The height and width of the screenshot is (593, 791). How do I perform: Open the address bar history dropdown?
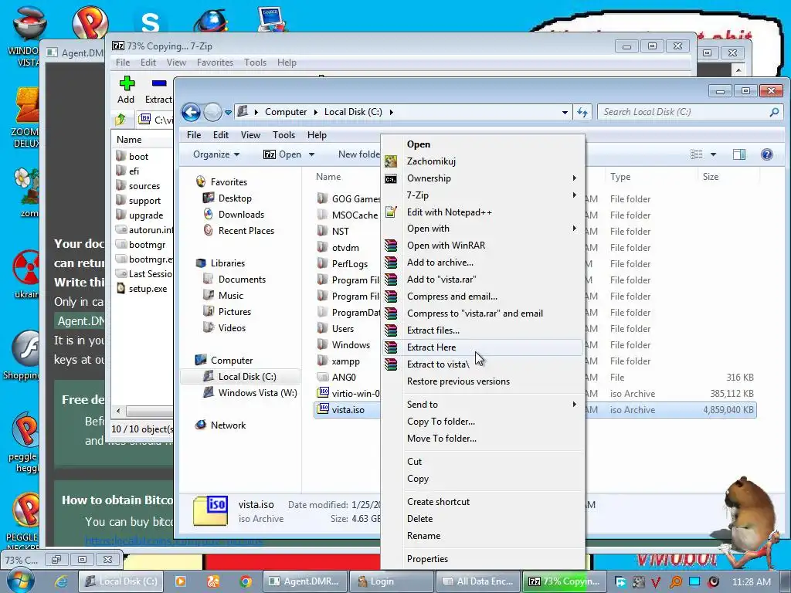coord(565,112)
